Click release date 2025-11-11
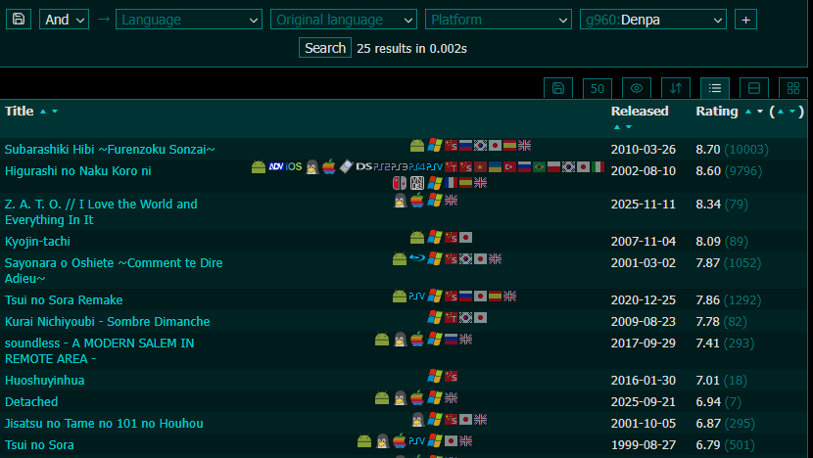The image size is (813, 458). [x=643, y=205]
